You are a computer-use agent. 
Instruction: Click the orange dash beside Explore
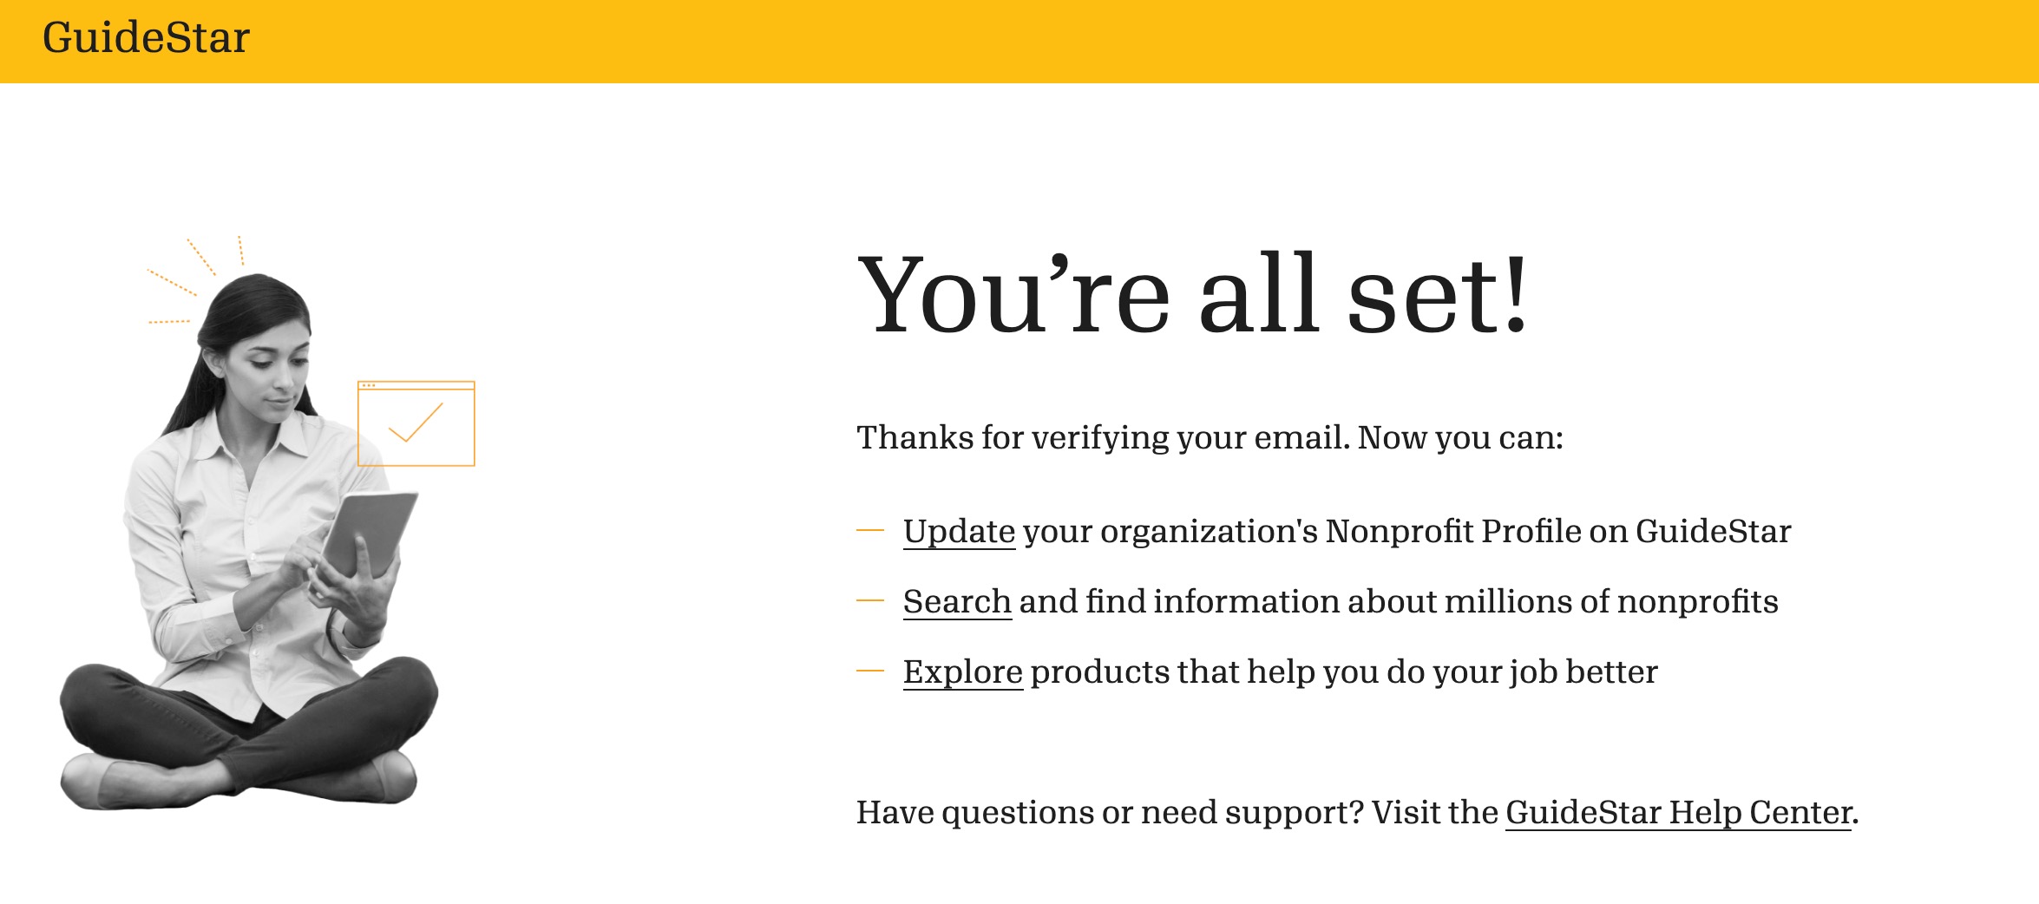point(869,671)
